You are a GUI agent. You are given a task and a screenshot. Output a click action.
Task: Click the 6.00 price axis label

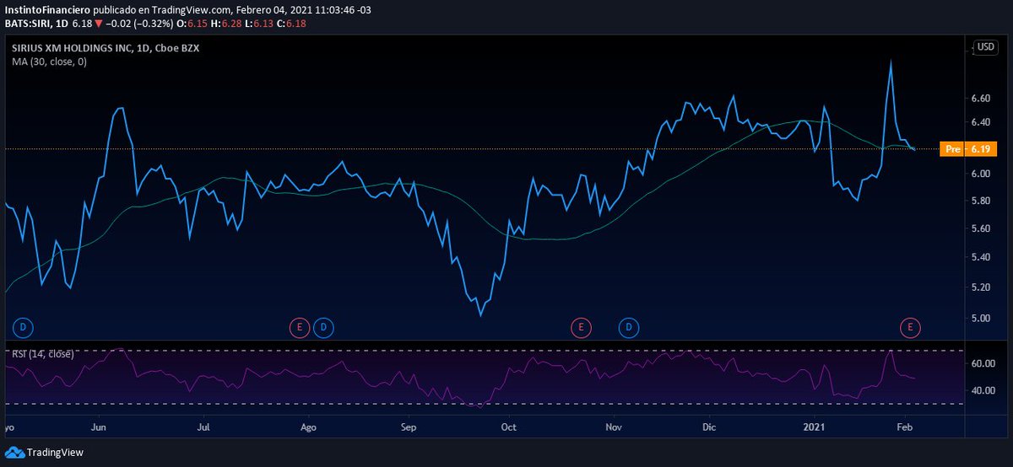coord(980,174)
